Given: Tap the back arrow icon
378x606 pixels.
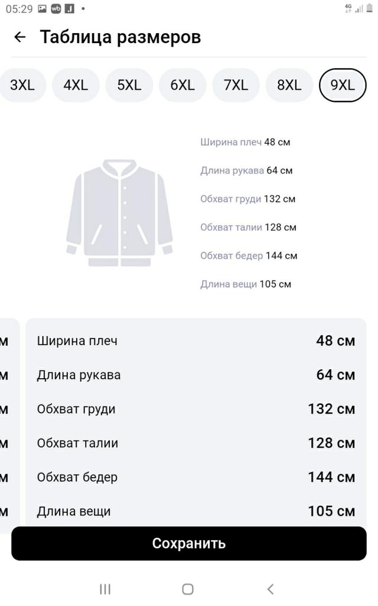Looking at the screenshot, I should click(x=19, y=37).
